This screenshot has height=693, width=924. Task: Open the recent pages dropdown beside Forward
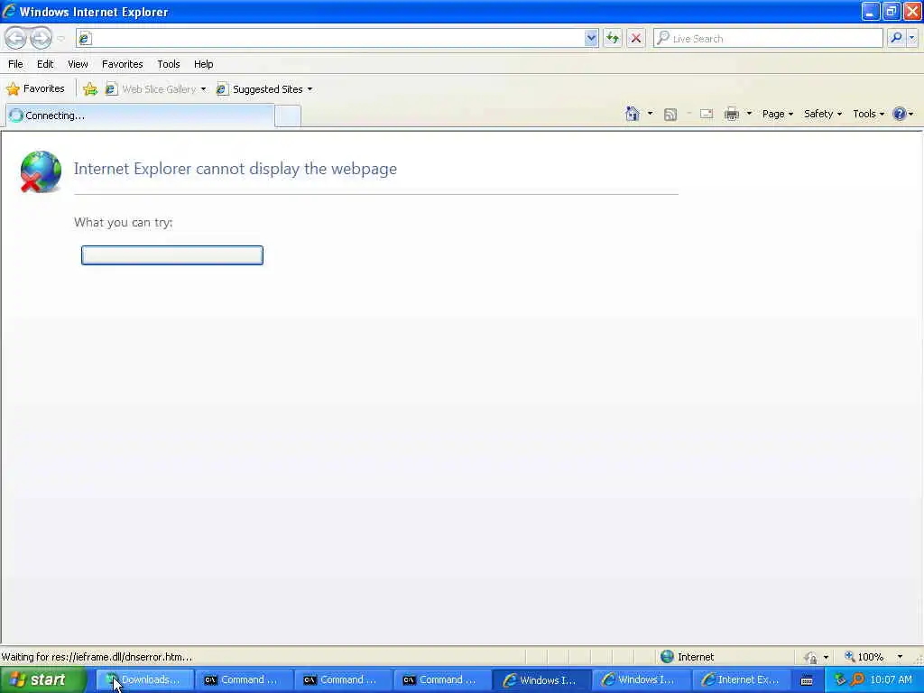(x=60, y=39)
